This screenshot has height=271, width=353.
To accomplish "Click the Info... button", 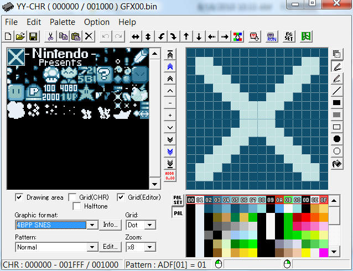I will pos(110,225).
